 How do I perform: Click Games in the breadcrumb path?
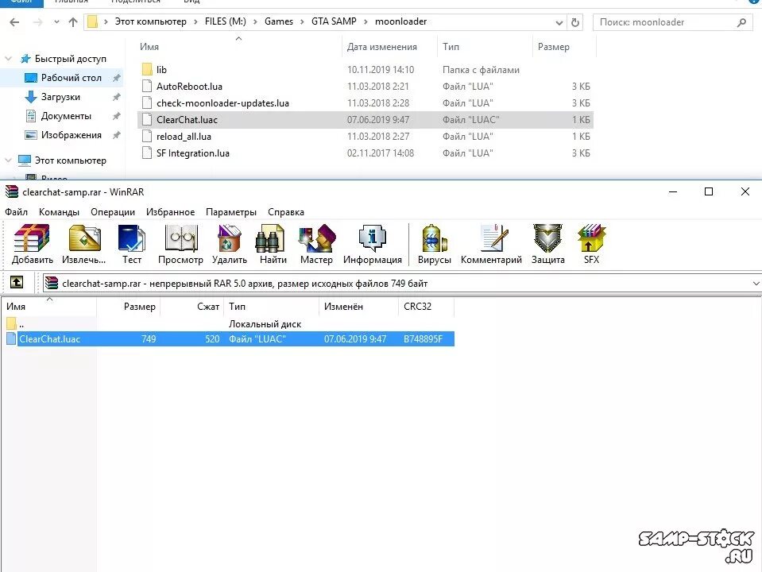[279, 21]
